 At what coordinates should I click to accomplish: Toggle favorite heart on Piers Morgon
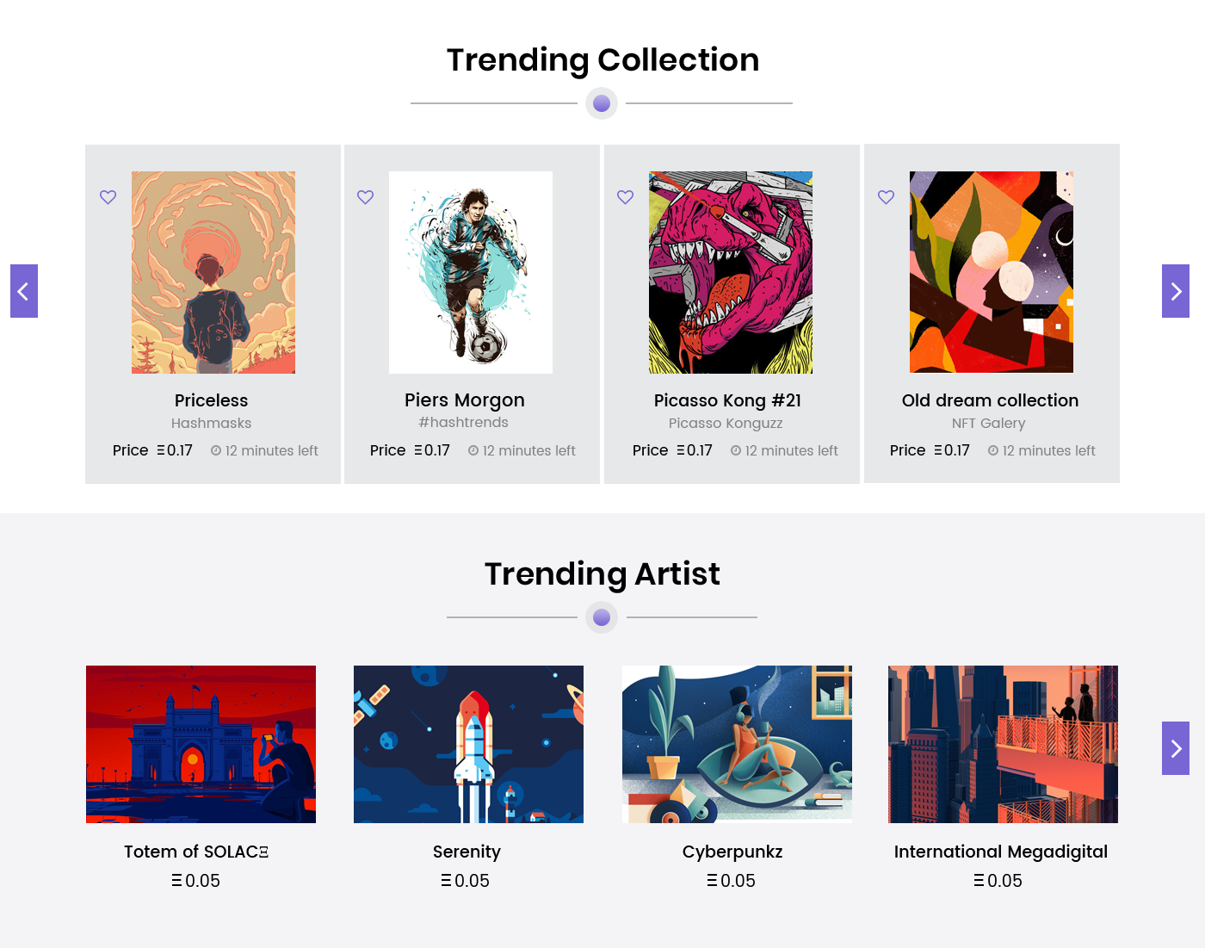click(365, 197)
